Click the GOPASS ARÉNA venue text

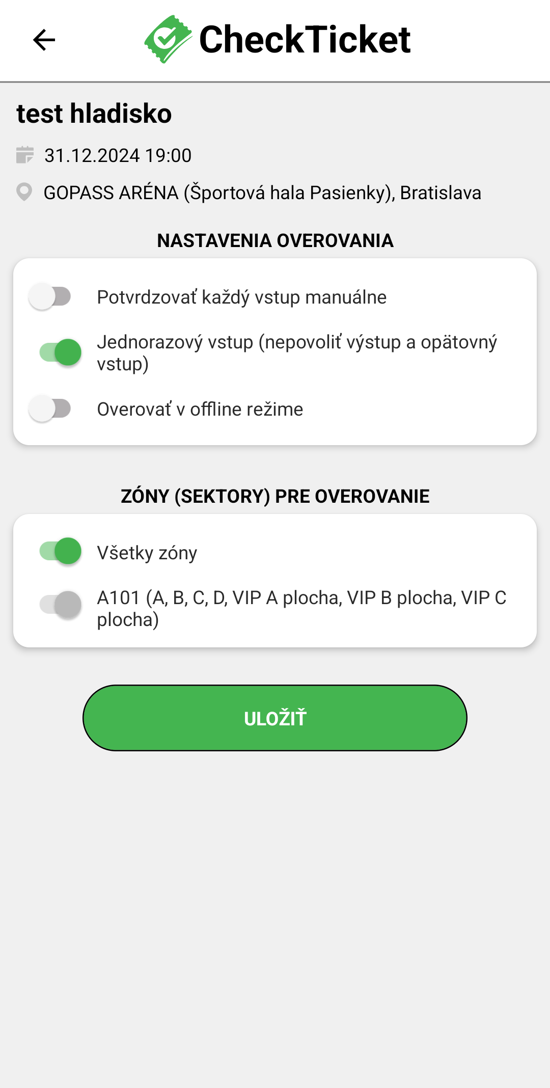pos(262,193)
